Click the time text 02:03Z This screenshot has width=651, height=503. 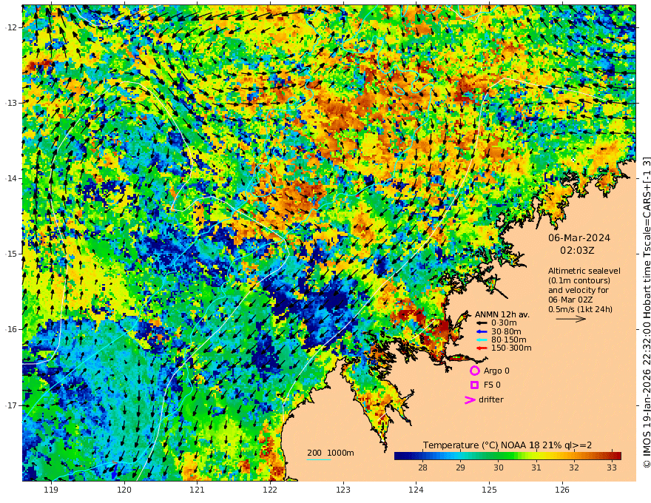[577, 251]
